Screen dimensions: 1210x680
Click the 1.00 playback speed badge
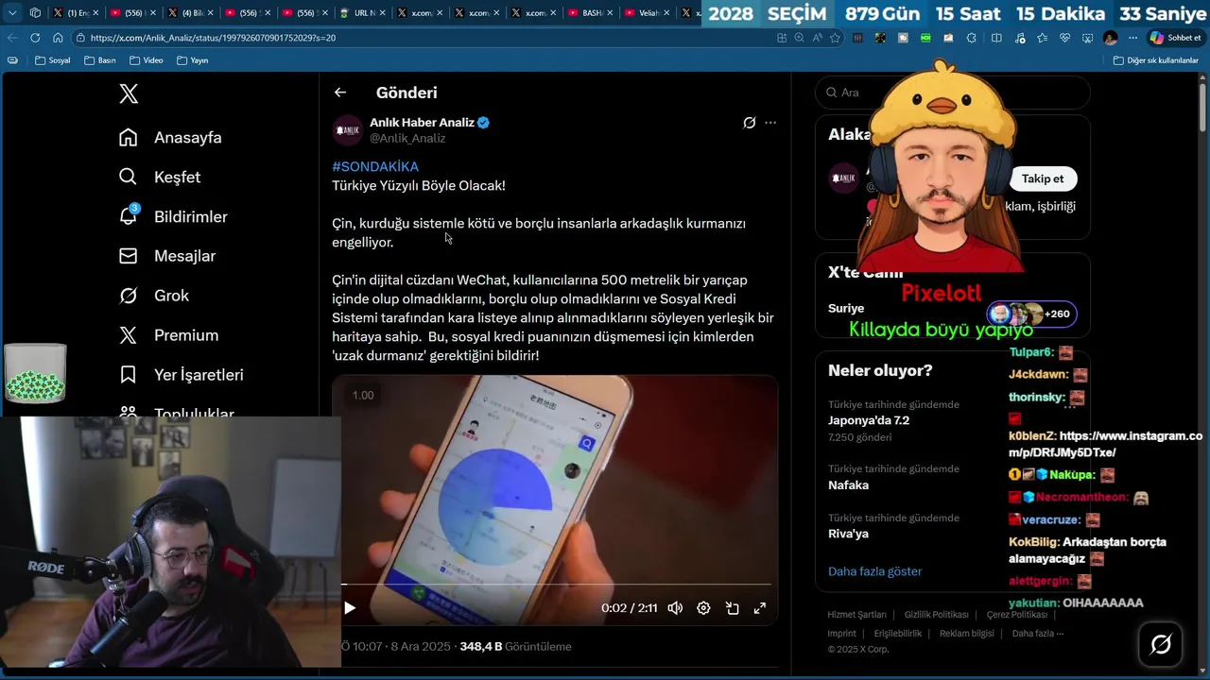[x=363, y=395]
